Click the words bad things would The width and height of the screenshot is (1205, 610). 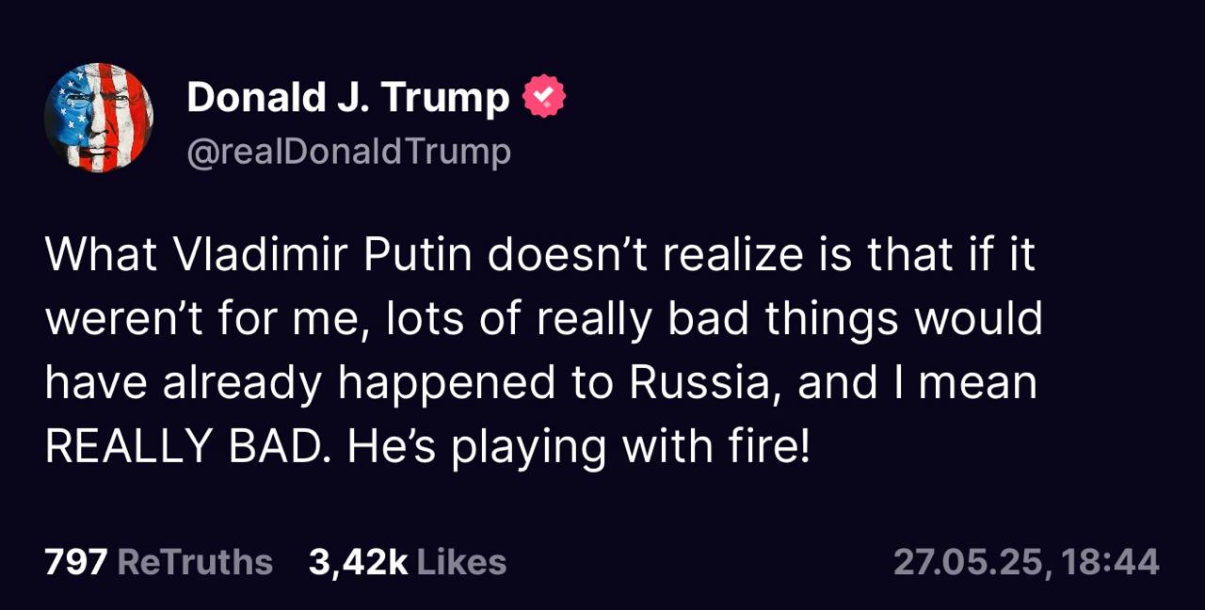(855, 319)
